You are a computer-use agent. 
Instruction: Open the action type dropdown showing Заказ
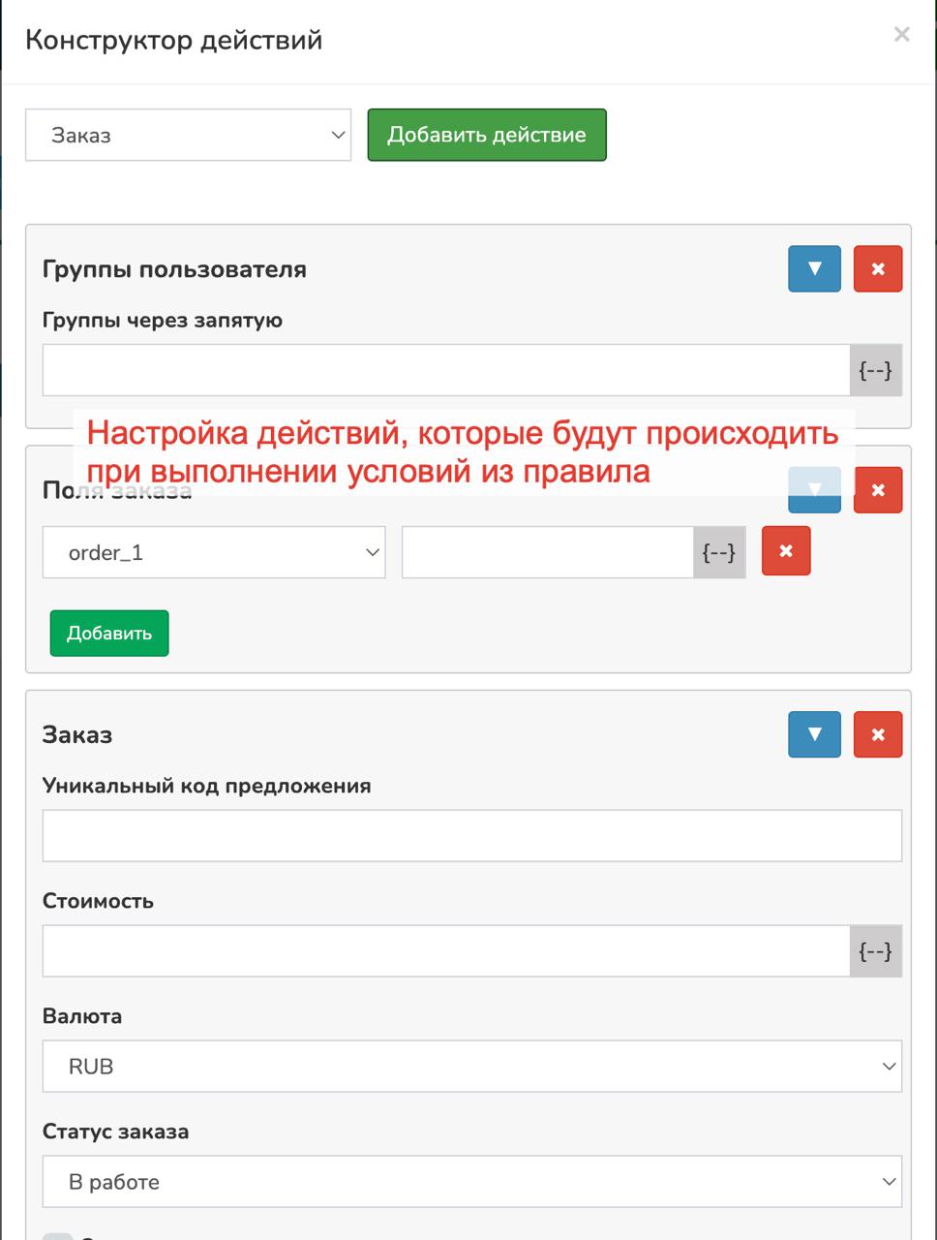pyautogui.click(x=188, y=135)
